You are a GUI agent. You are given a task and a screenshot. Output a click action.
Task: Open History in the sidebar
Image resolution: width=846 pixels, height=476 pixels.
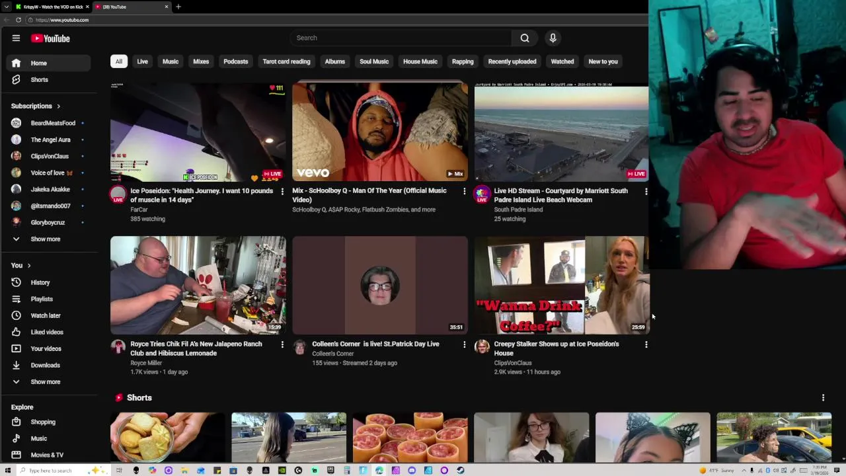click(48, 282)
